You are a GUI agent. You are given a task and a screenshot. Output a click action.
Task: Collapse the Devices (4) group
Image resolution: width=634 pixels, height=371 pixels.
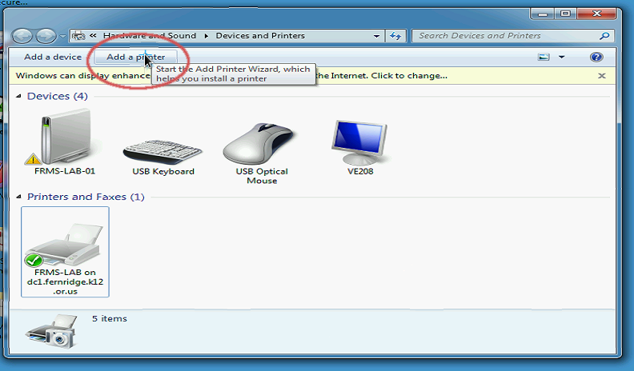20,97
